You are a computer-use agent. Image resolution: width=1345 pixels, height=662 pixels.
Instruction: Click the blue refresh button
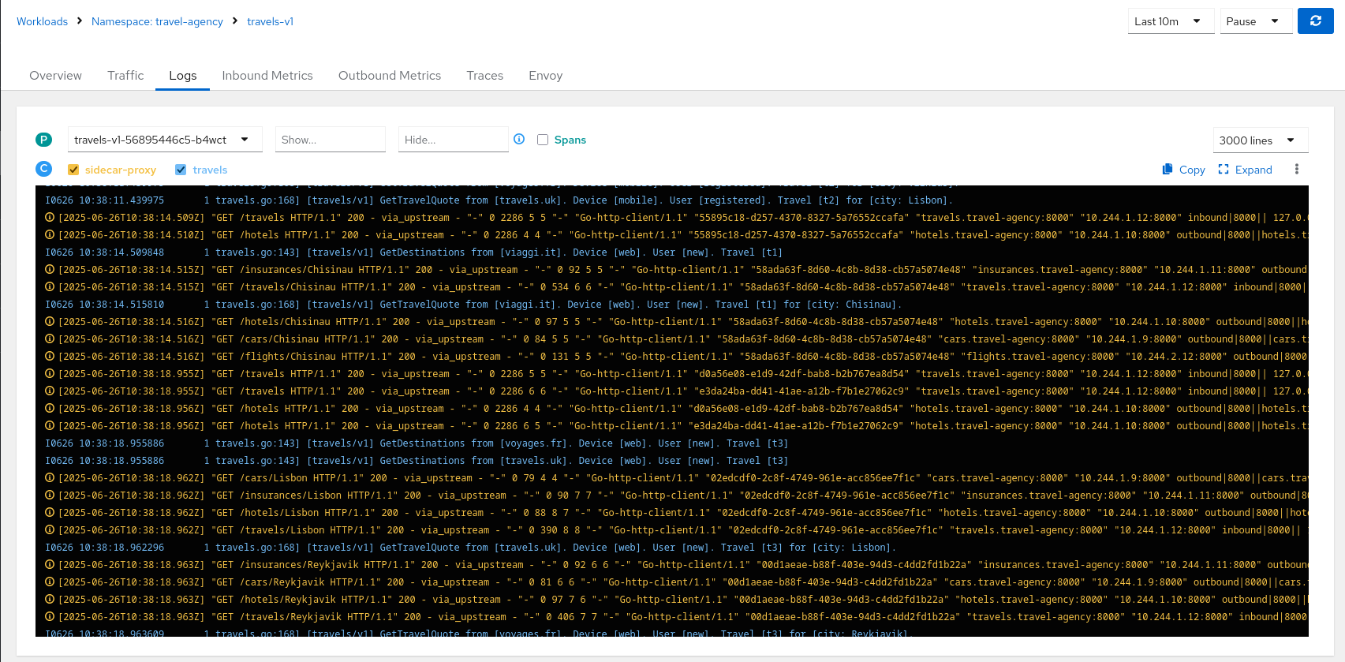[x=1315, y=21]
